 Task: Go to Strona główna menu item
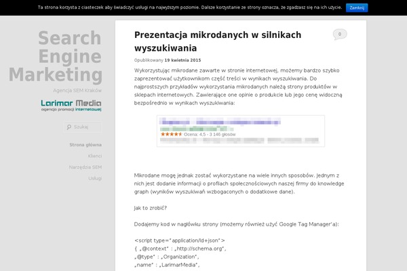coord(85,145)
